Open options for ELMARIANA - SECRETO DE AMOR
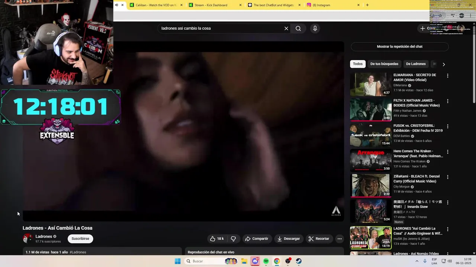 448,76
